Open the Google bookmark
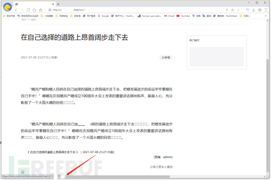Viewport: 271px width, 180px height. (x=103, y=16)
